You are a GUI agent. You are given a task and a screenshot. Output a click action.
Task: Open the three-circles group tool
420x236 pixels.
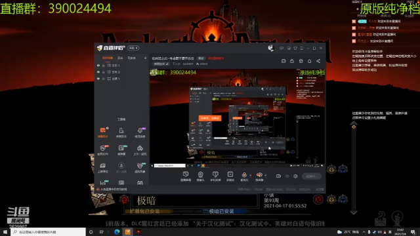click(x=140, y=150)
